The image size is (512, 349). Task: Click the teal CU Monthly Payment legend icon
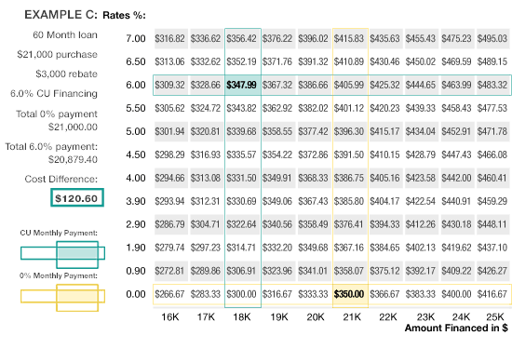[x=62, y=255]
